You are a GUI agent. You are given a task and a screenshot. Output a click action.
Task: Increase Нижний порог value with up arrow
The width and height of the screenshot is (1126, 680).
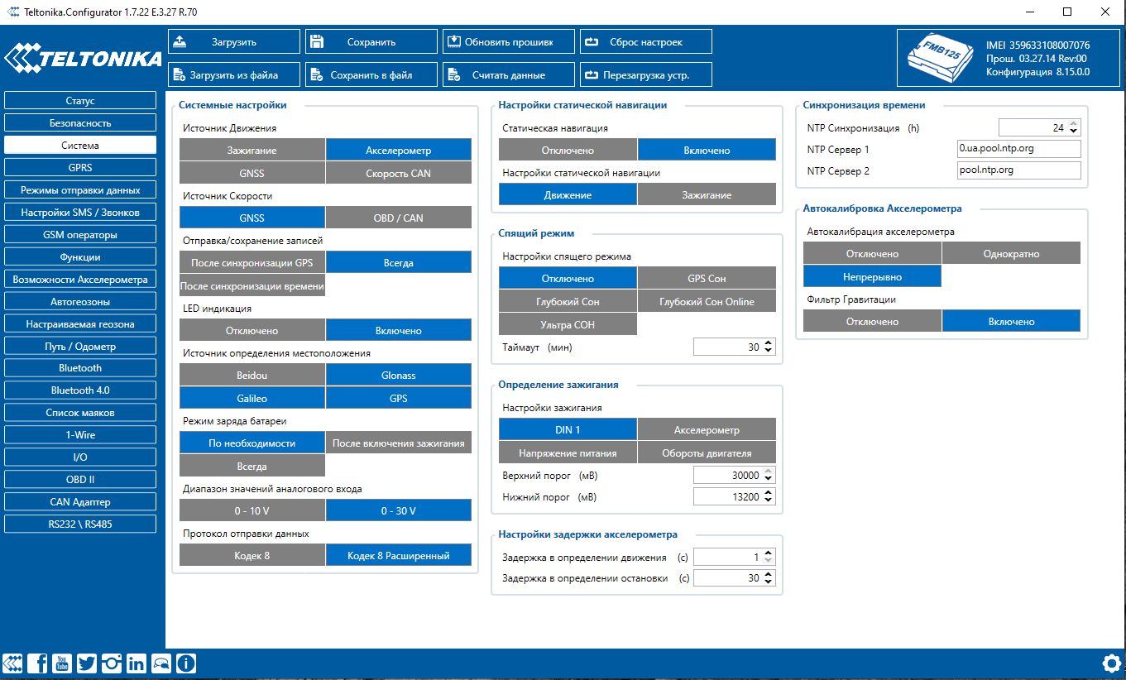tap(769, 492)
